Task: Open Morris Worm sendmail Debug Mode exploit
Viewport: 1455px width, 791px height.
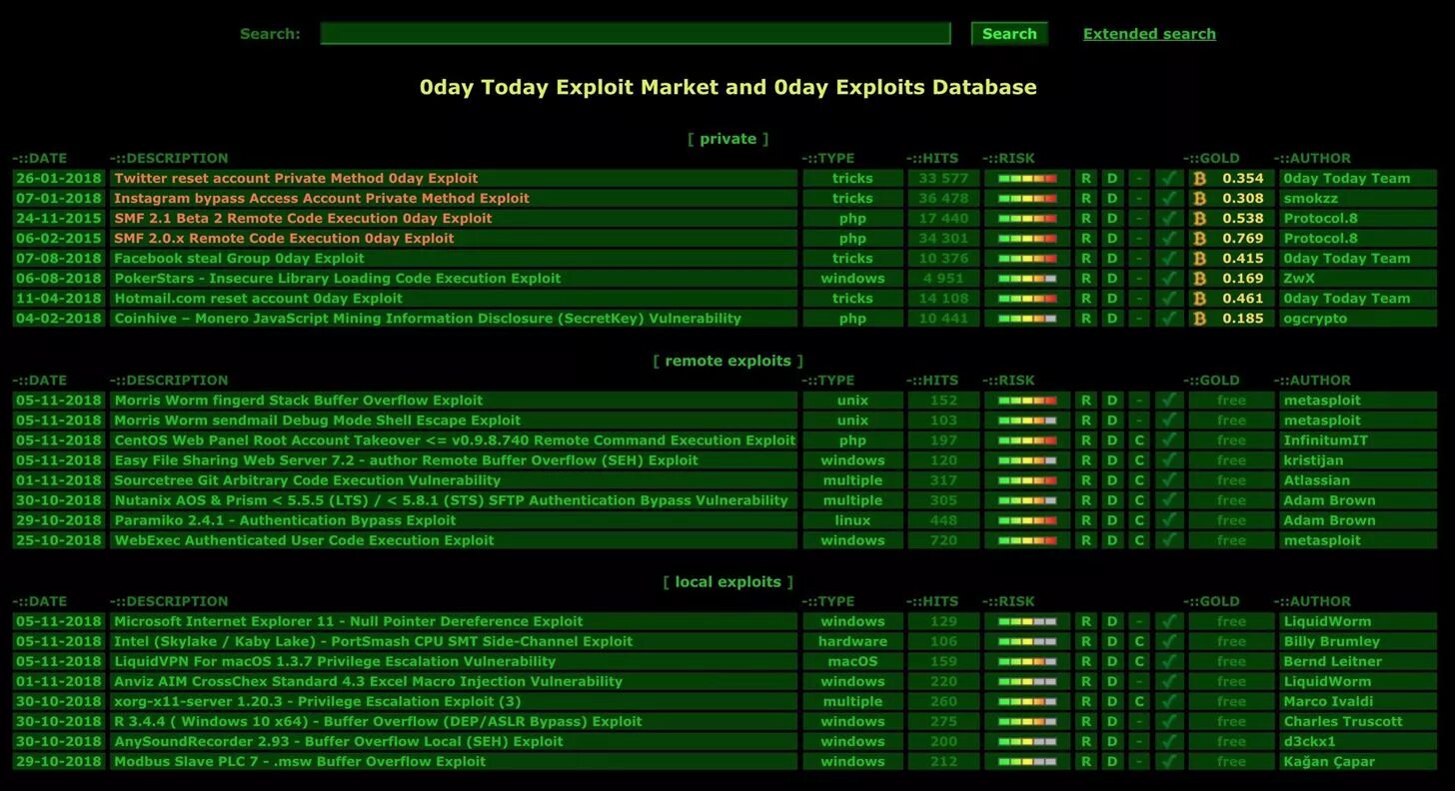Action: click(317, 420)
